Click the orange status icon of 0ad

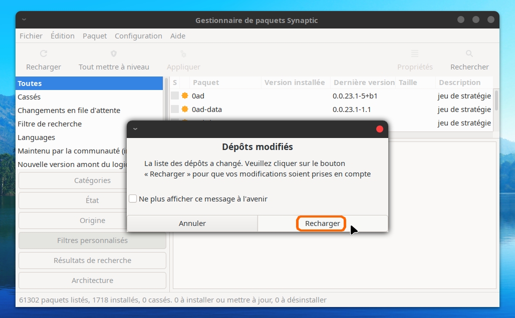tap(185, 95)
